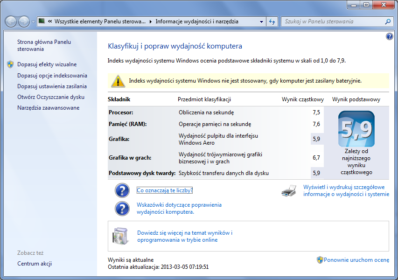Open 'Dopasuj ustawienia zasilania' link

click(x=52, y=86)
